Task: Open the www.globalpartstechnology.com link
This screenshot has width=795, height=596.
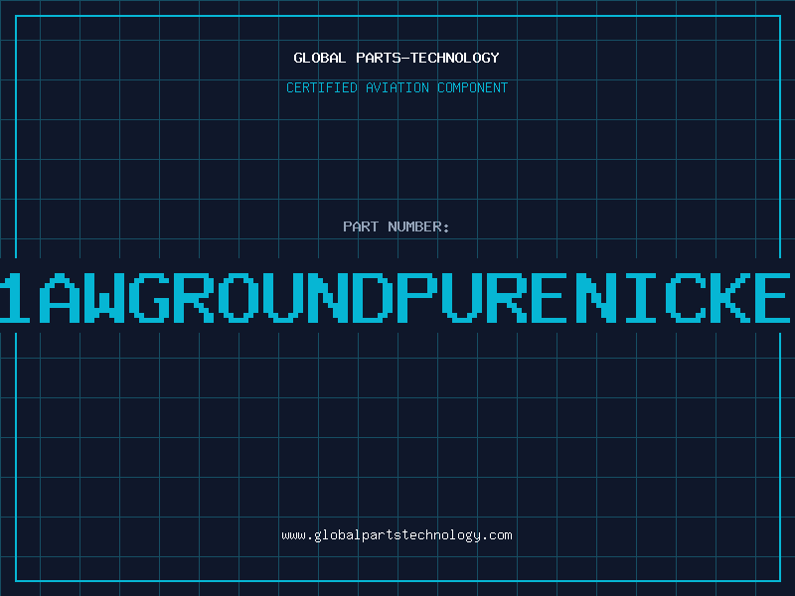Action: click(397, 535)
